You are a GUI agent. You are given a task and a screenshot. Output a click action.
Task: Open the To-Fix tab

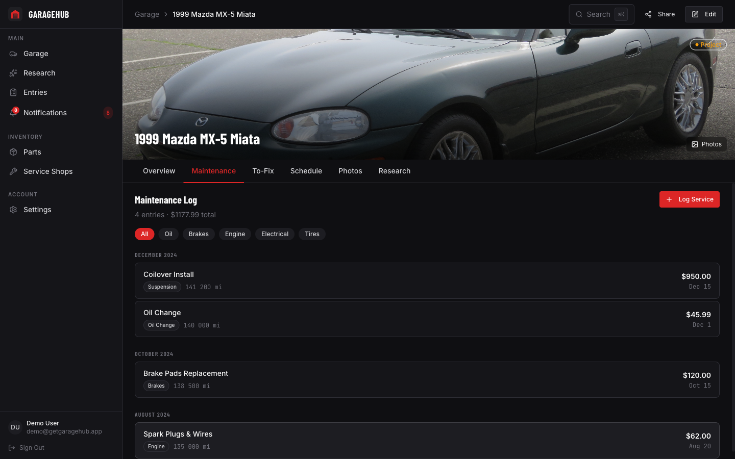tap(263, 171)
